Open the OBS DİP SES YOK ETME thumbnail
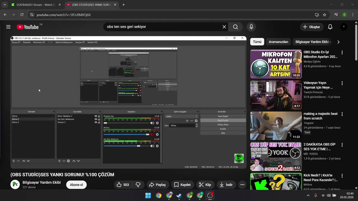Screen dimensions: 358x201 (276, 157)
